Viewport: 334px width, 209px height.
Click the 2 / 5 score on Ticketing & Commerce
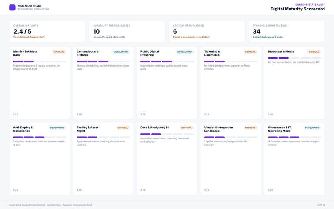click(207, 115)
